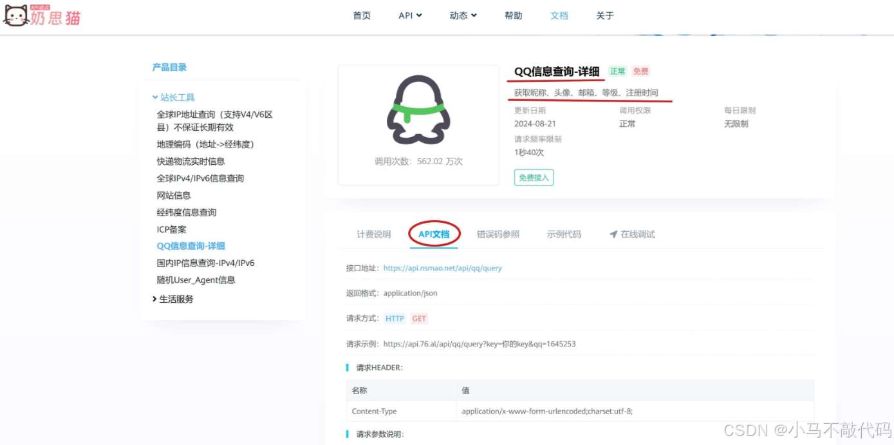Select 随机User_Agent信息 in the sidebar

pyautogui.click(x=196, y=280)
